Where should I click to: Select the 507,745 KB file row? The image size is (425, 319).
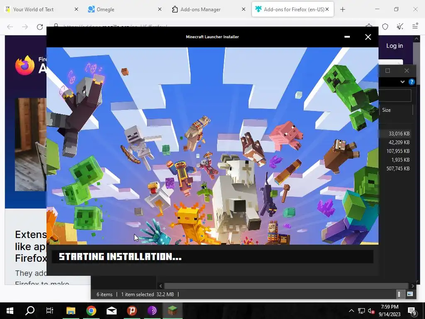397,169
